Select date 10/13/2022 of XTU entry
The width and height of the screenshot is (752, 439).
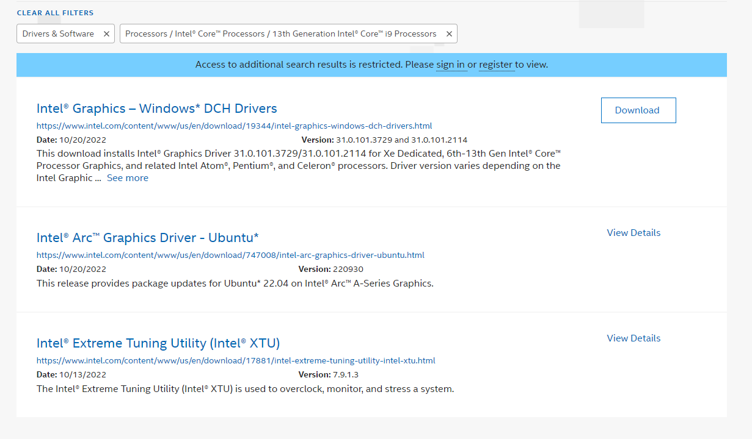(82, 374)
